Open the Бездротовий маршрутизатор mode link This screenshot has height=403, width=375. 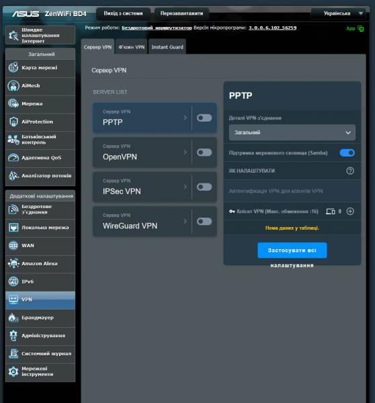click(157, 28)
